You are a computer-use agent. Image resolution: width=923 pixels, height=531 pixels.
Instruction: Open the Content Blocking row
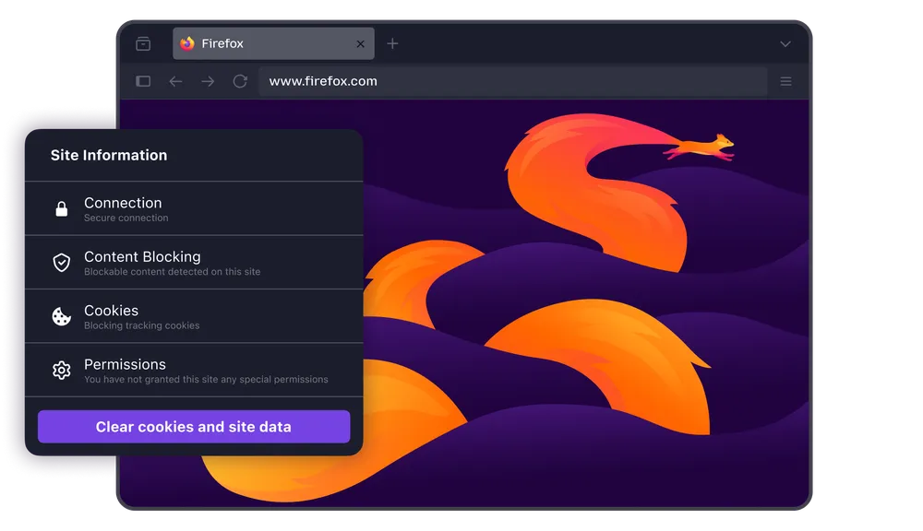point(194,262)
